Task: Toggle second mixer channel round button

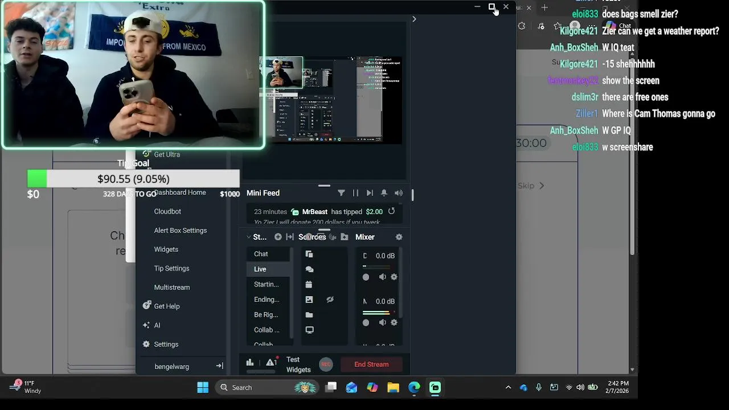Action: 366,322
